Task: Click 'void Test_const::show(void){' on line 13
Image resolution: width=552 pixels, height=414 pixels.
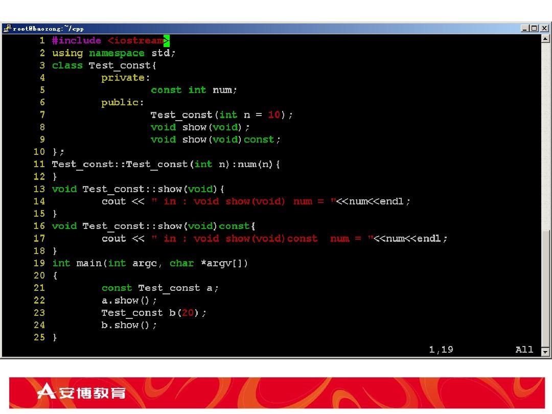Action: pyautogui.click(x=138, y=189)
